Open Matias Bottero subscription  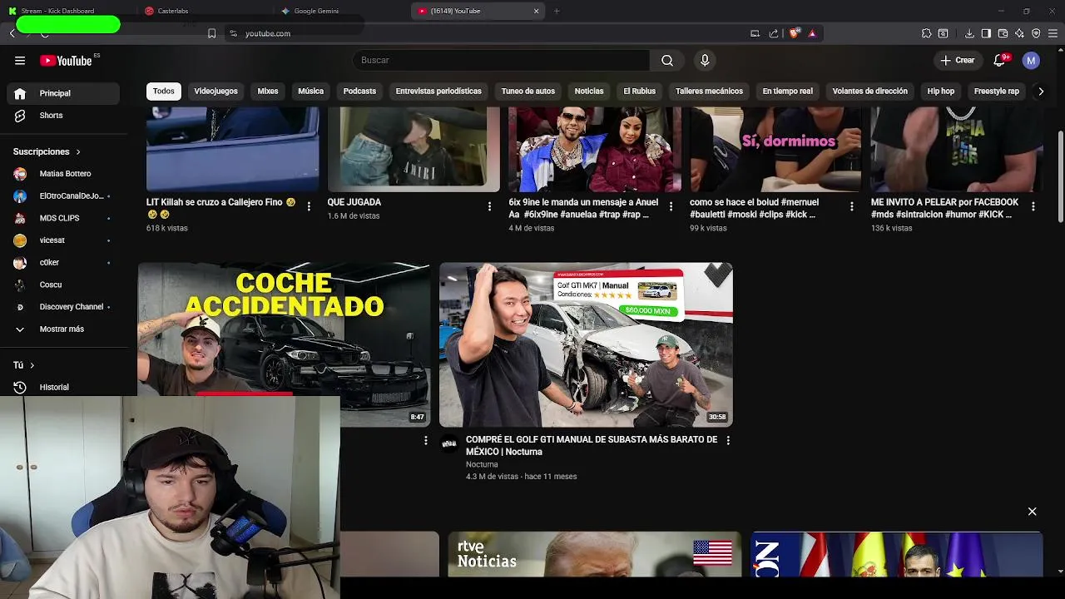pos(63,174)
